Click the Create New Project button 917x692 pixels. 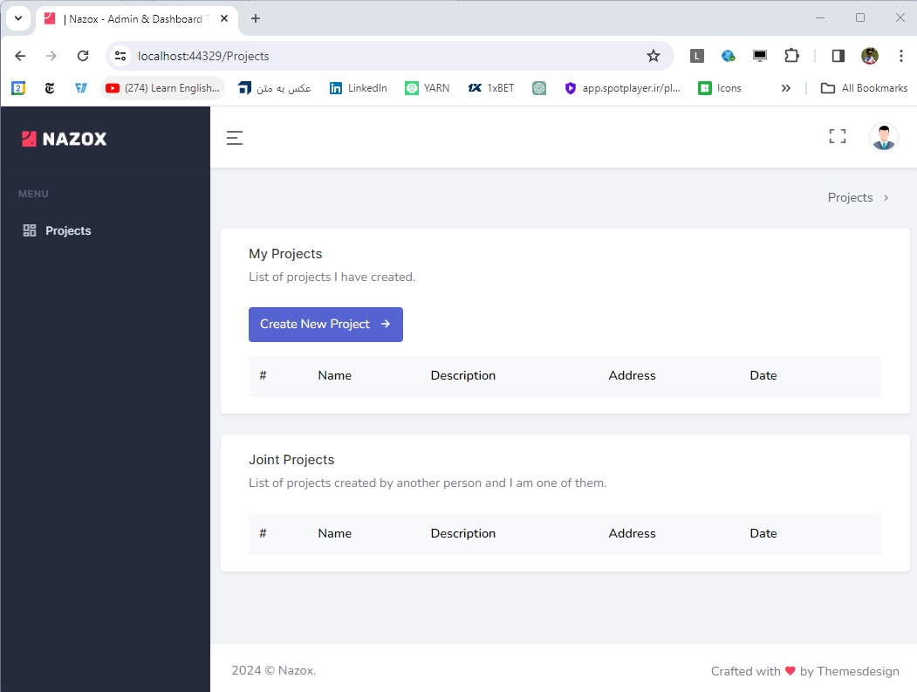tap(325, 324)
